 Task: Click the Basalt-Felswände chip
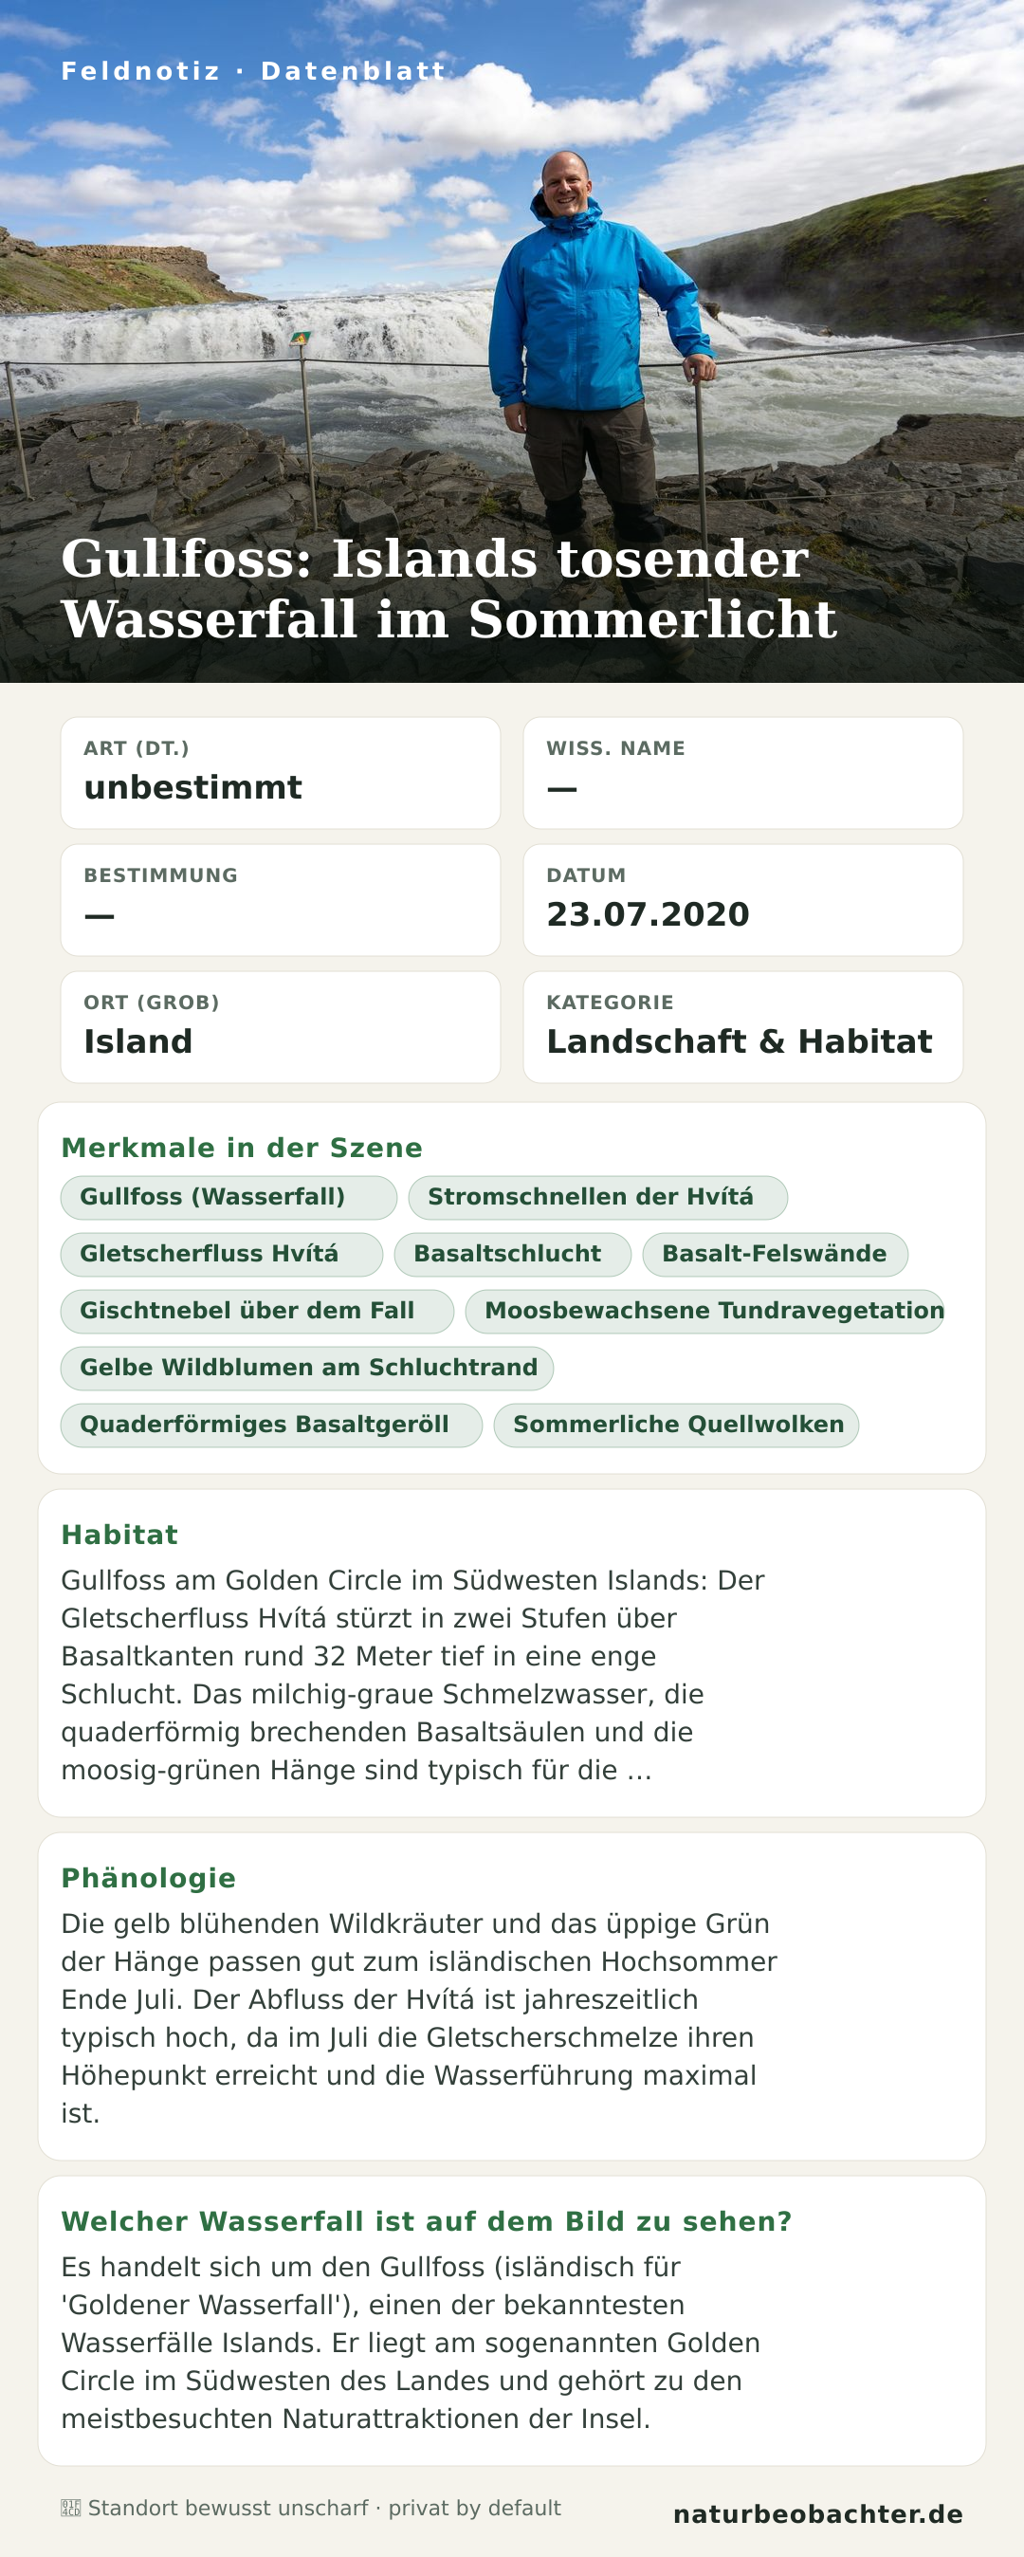(775, 1255)
